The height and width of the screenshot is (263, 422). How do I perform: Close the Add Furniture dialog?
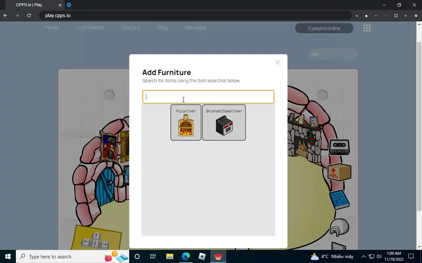278,62
